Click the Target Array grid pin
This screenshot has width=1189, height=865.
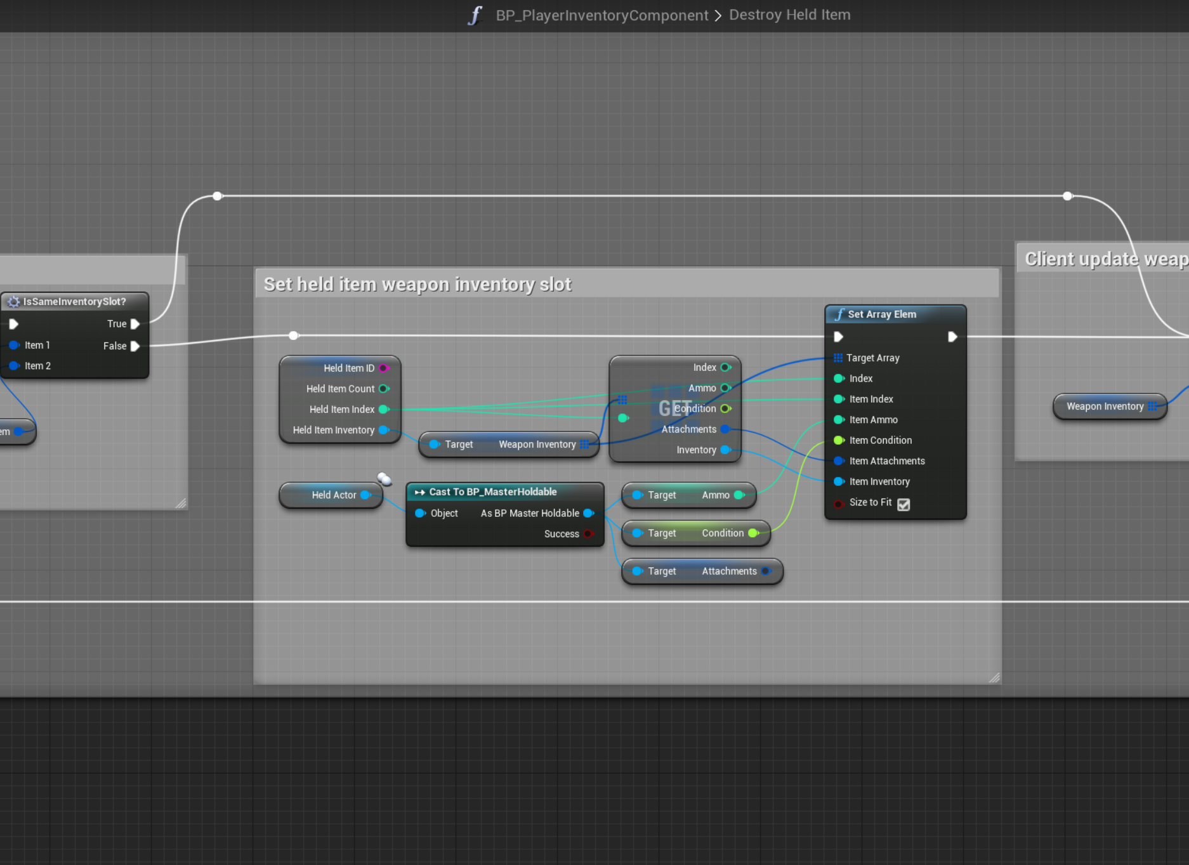(838, 358)
